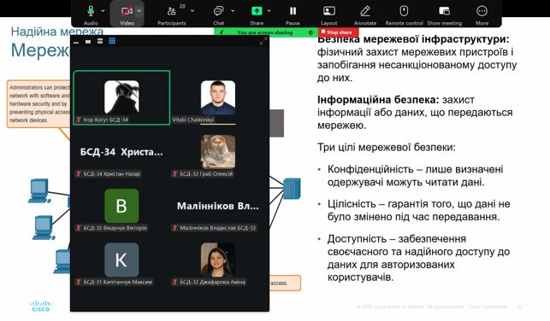Click the You are screen sharing bar
The height and width of the screenshot is (321, 550).
(x=265, y=32)
